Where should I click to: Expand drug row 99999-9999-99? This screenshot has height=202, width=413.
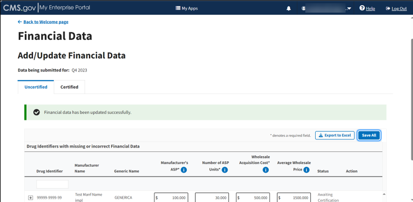(x=31, y=198)
